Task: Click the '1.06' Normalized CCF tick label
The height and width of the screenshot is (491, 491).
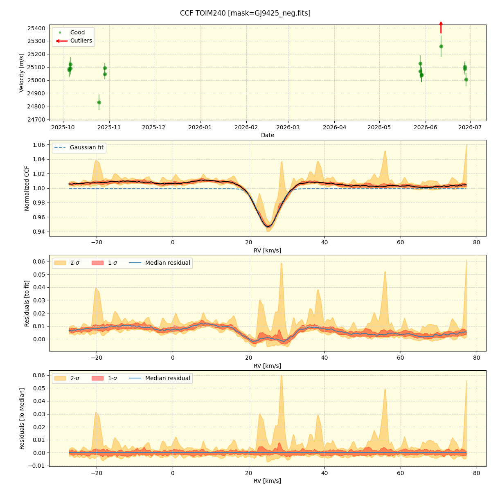Action: point(40,145)
